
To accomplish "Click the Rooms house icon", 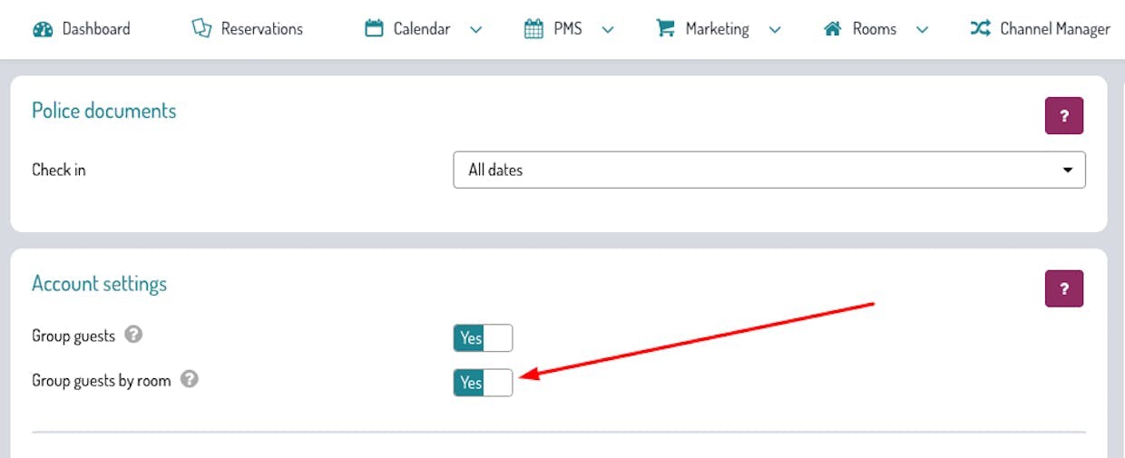I will point(832,29).
